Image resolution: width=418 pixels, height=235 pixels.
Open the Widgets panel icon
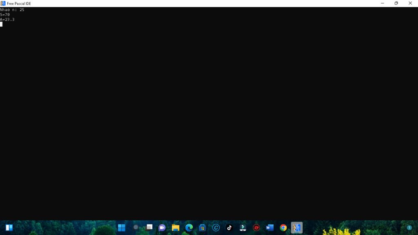click(9, 228)
